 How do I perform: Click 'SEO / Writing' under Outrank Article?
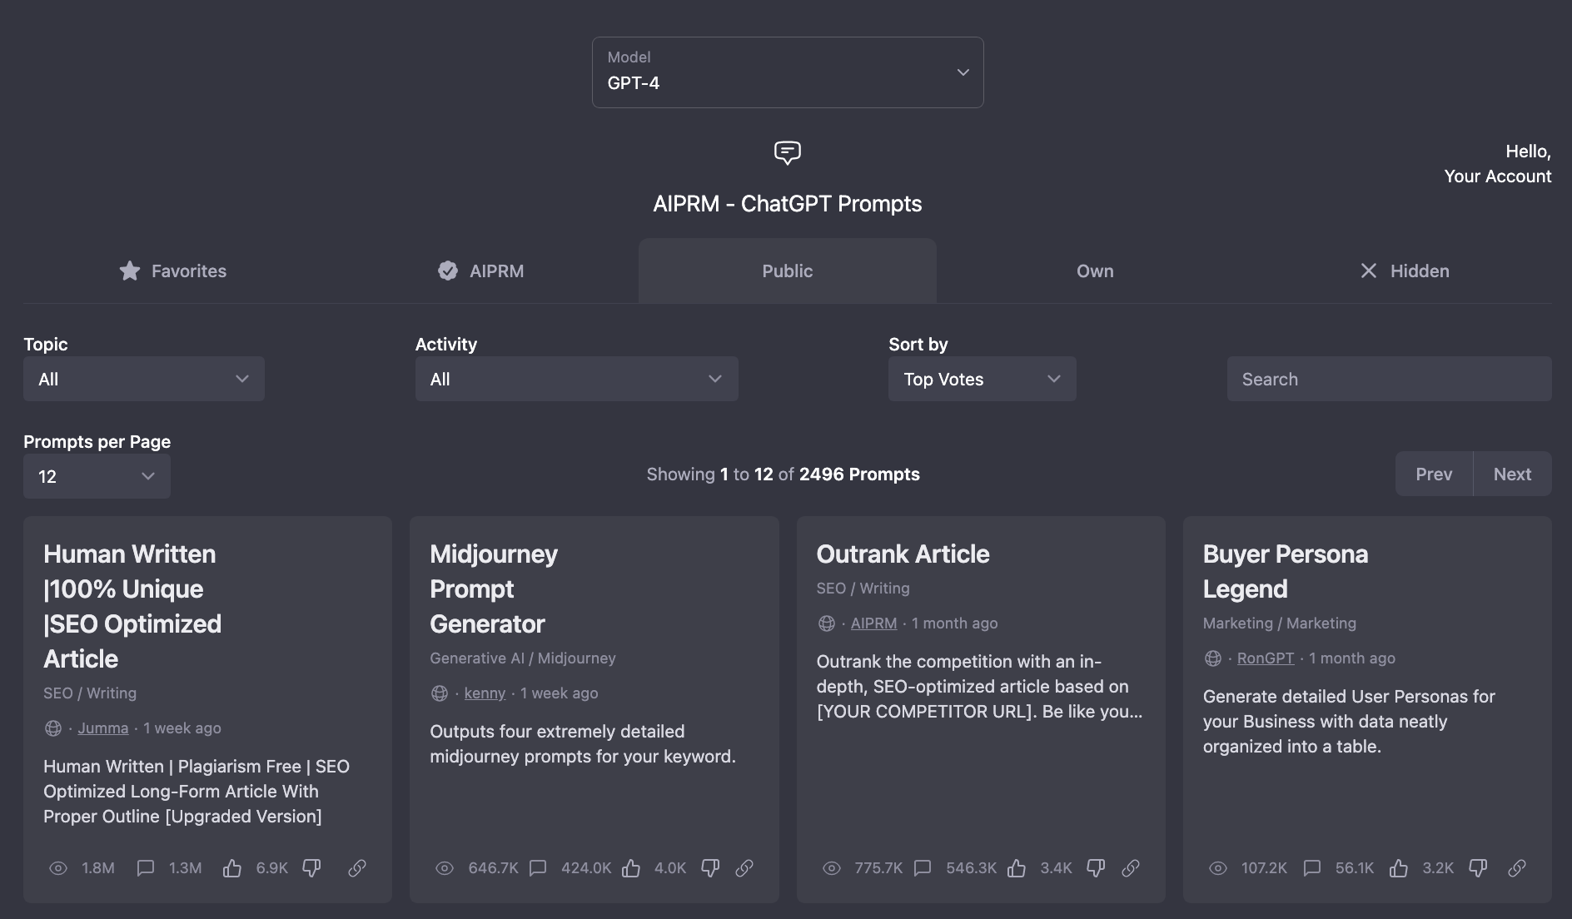tap(863, 589)
